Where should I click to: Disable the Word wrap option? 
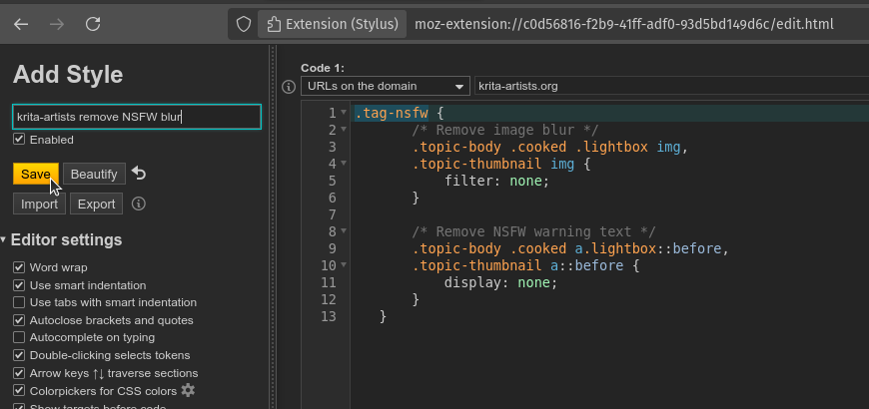point(19,267)
